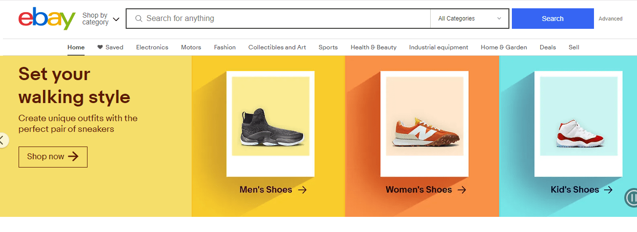
Task: Open the Shop by category dropdown
Action: pos(101,19)
